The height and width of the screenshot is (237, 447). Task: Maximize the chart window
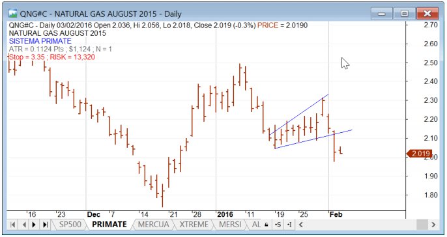point(404,14)
